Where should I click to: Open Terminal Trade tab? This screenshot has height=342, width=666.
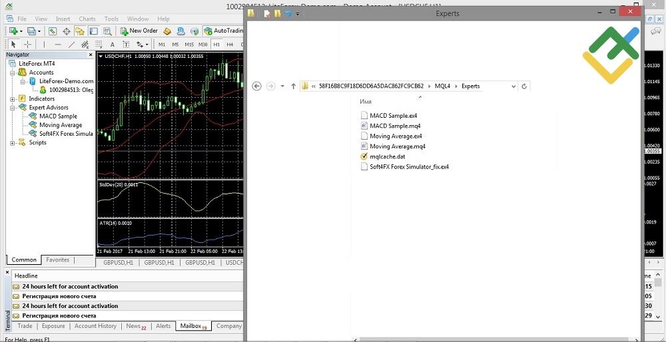25,326
